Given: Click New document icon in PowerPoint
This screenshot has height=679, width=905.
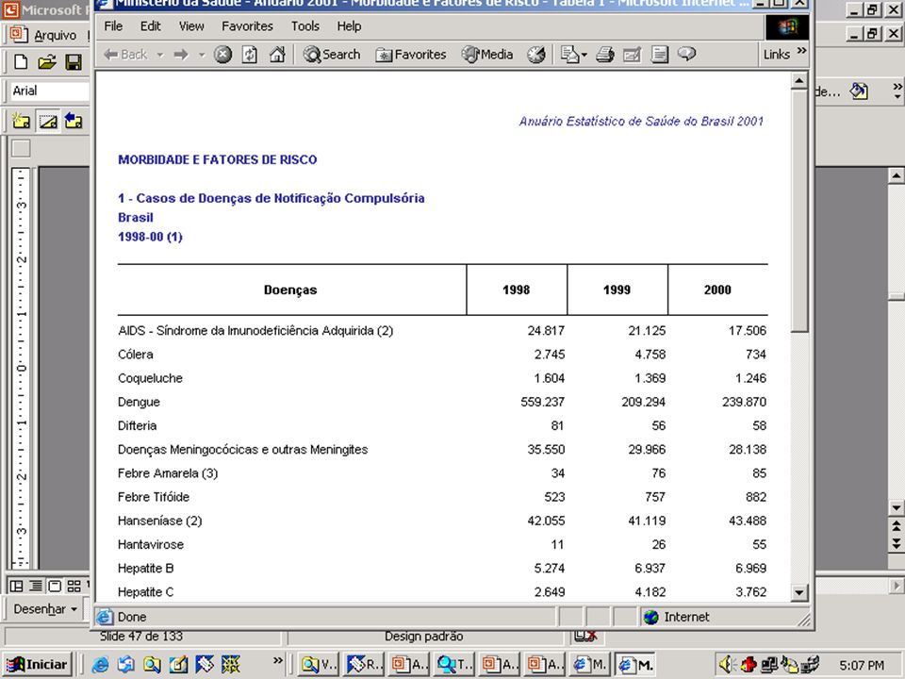Looking at the screenshot, I should pos(21,62).
